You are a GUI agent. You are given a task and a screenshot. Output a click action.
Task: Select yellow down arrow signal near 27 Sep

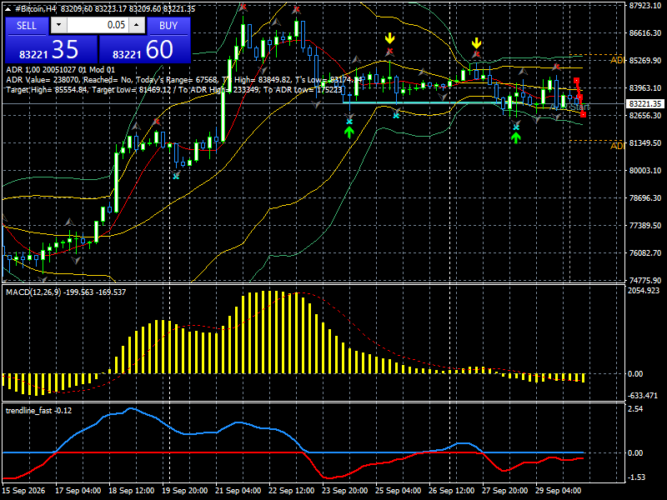pyautogui.click(x=476, y=42)
